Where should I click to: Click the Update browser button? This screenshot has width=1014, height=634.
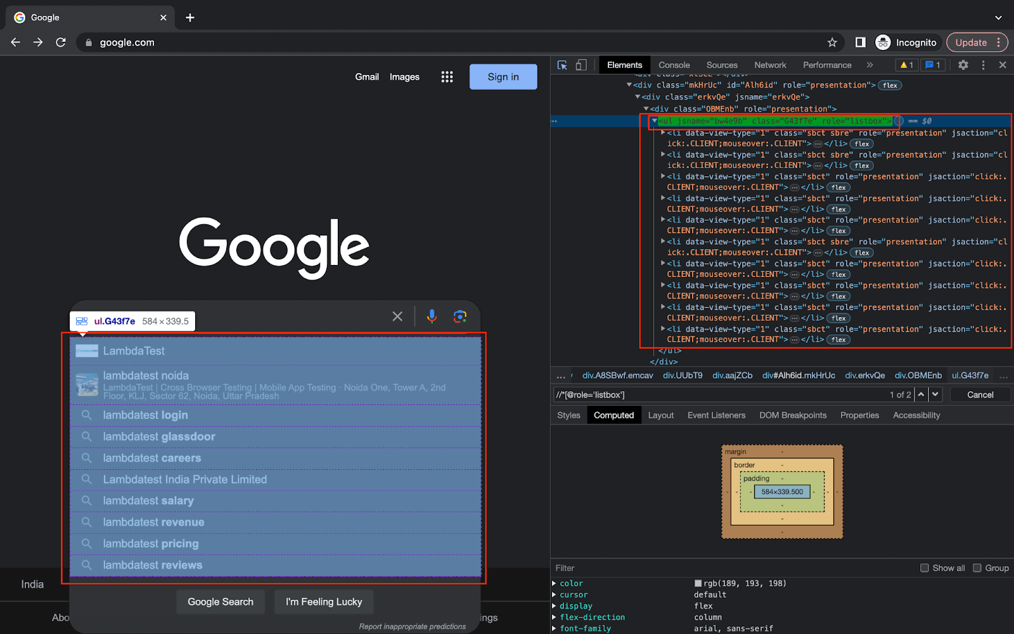click(x=971, y=42)
